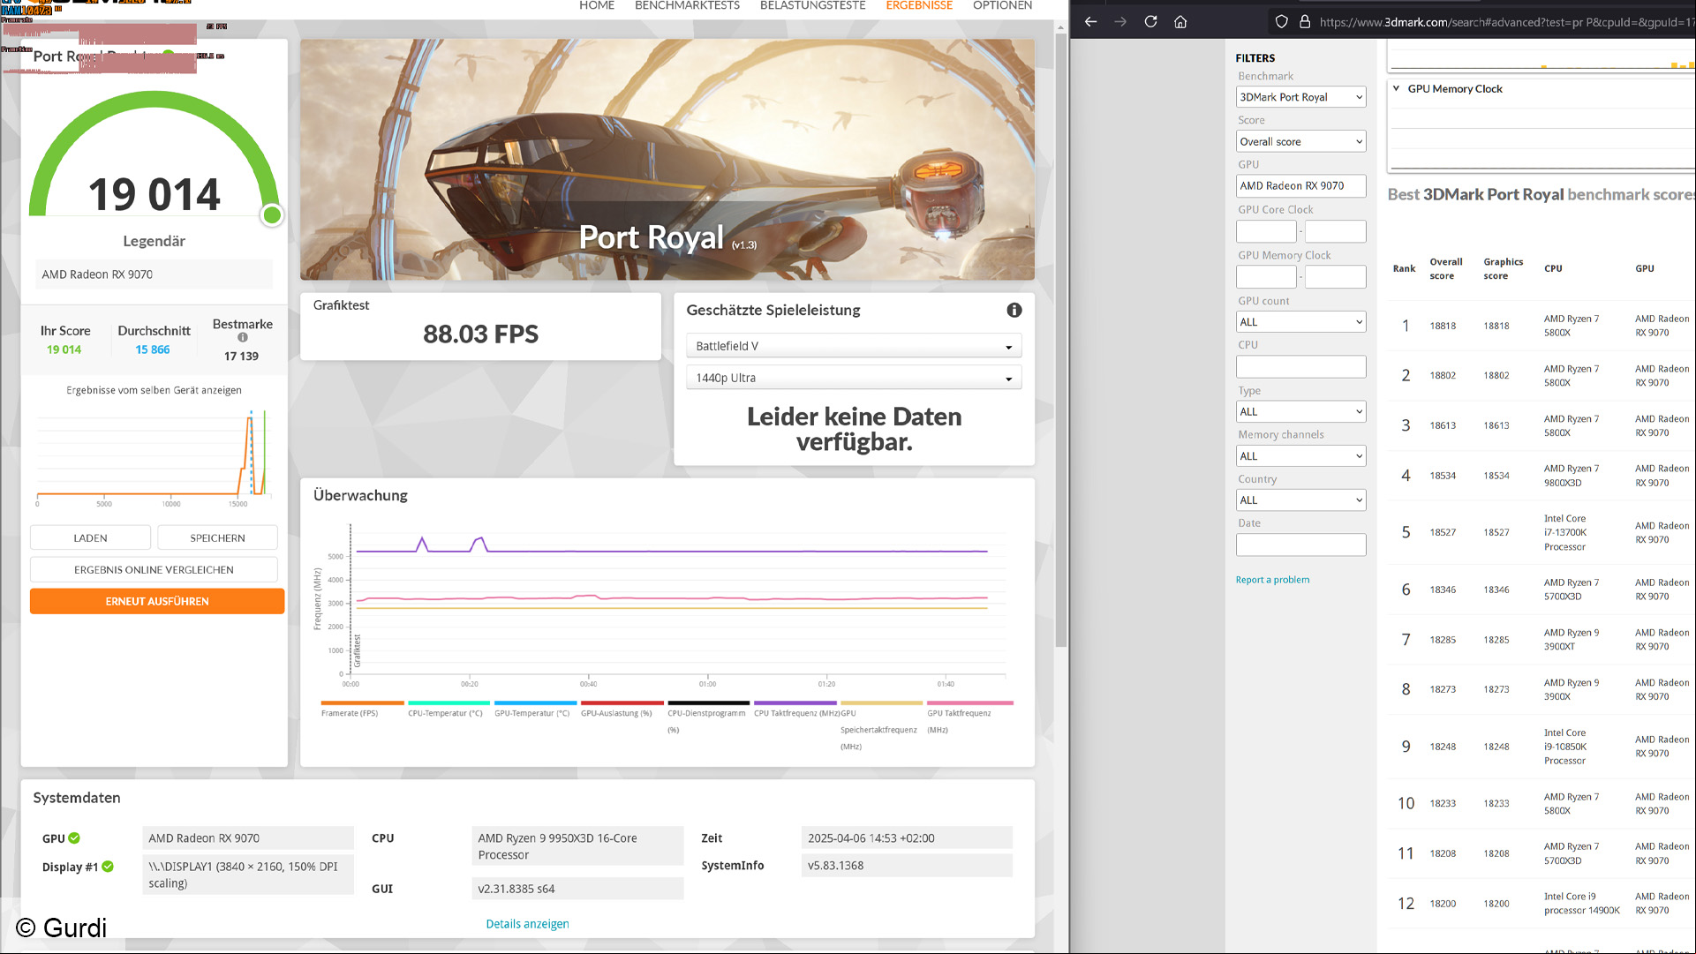This screenshot has width=1696, height=954.
Task: Open the 3DMark Port Royal benchmark dropdown
Action: pyautogui.click(x=1301, y=97)
